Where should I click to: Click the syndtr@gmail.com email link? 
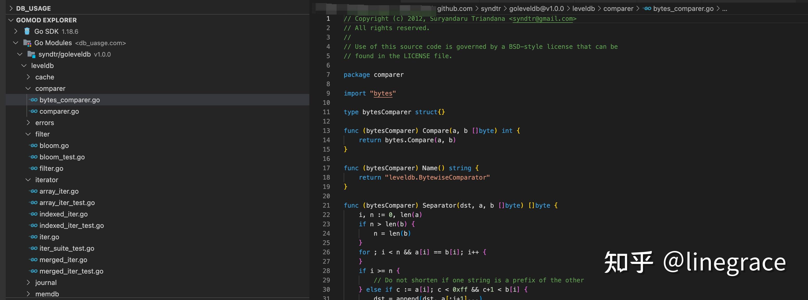pos(543,19)
